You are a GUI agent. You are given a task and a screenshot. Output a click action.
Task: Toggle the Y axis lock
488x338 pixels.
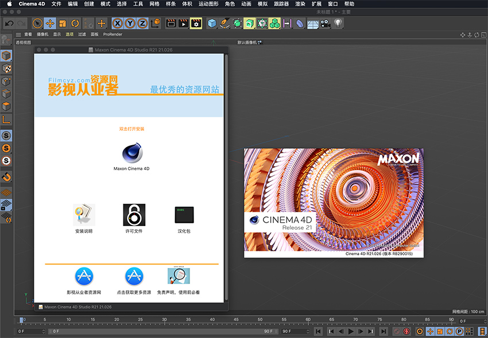pos(130,24)
